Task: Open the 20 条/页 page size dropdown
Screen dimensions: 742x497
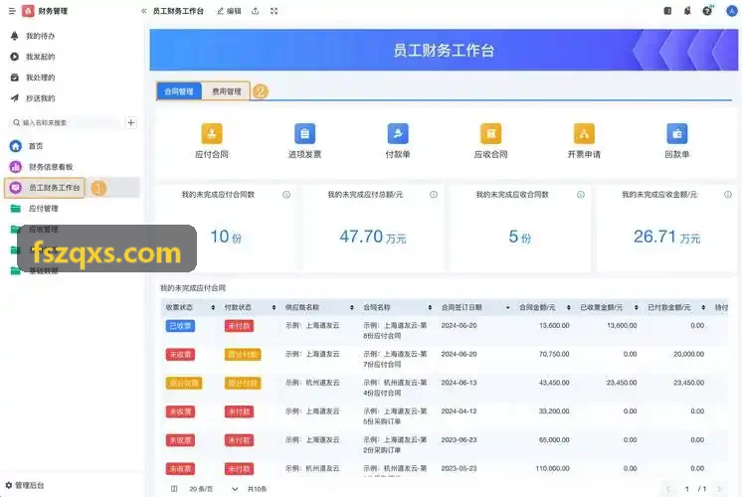Action: pyautogui.click(x=213, y=489)
